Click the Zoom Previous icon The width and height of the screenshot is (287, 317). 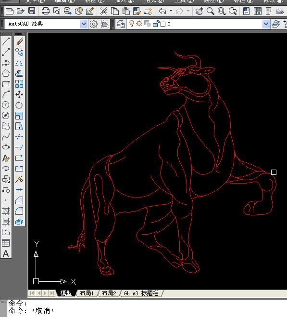pyautogui.click(x=233, y=11)
